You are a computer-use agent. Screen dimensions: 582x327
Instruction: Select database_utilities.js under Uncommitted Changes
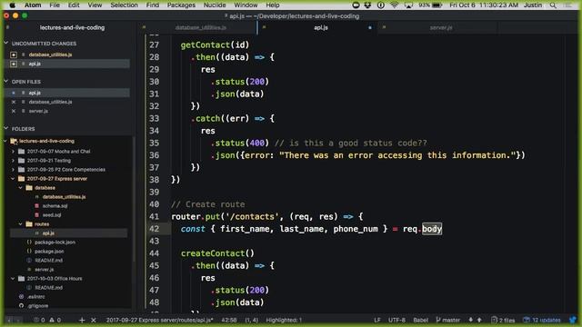(x=51, y=54)
